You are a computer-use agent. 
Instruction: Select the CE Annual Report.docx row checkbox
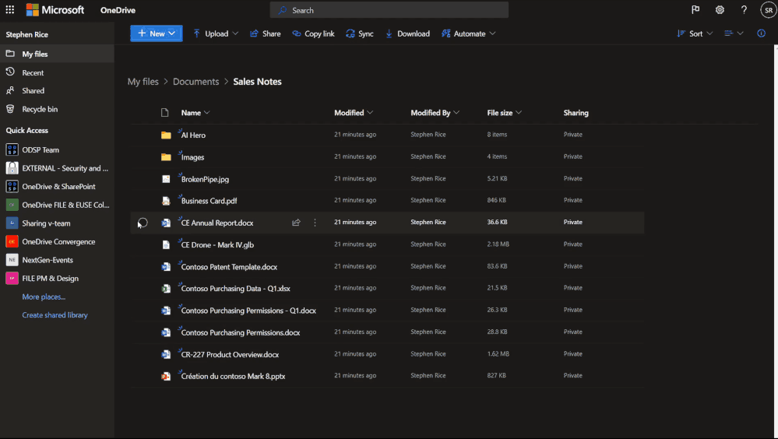click(143, 223)
